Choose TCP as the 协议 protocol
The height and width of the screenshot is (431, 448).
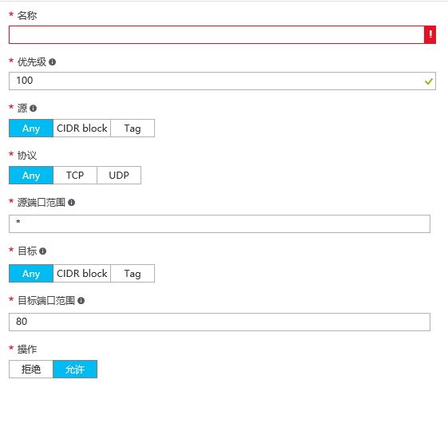click(x=75, y=175)
